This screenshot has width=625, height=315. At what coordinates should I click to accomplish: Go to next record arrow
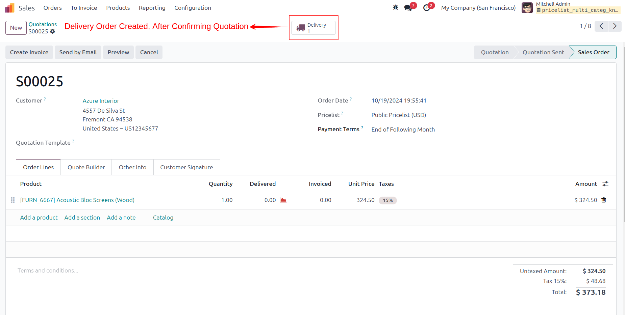(615, 26)
